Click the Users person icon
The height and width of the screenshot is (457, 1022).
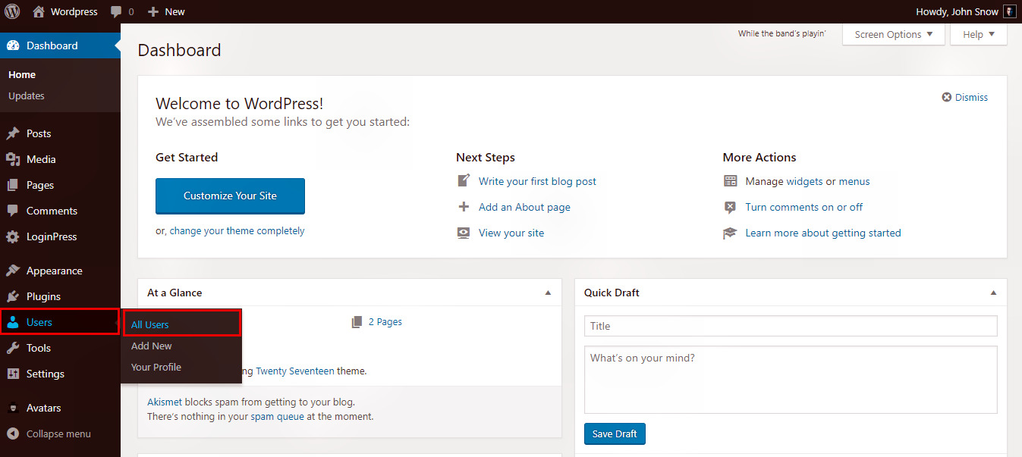click(x=13, y=322)
